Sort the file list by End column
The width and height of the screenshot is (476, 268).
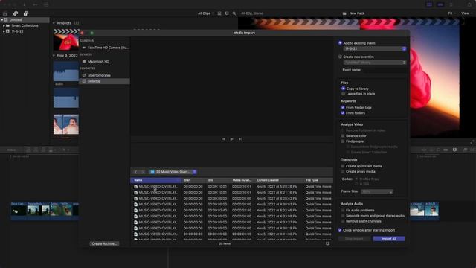click(x=218, y=180)
